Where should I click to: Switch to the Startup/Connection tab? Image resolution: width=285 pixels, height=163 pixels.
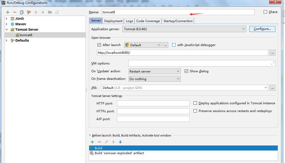point(178,21)
